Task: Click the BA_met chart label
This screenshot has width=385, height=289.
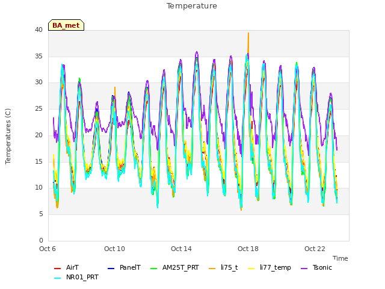Action: point(66,25)
